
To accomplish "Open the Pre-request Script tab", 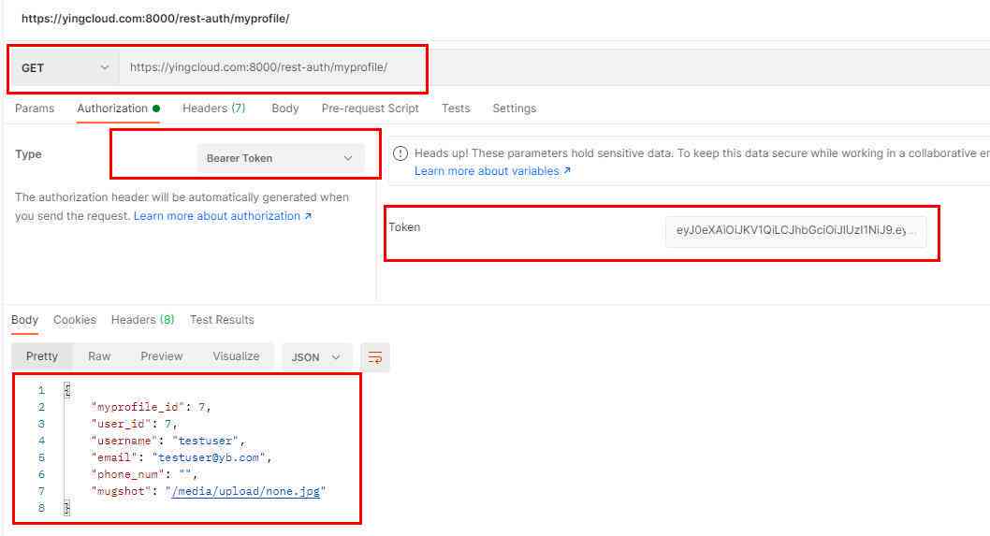I will point(370,108).
